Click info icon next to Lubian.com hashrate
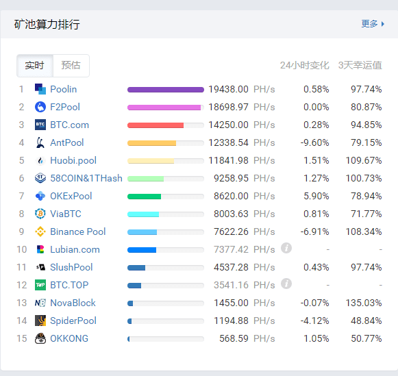Screen dimensions: 398x376 point(286,248)
